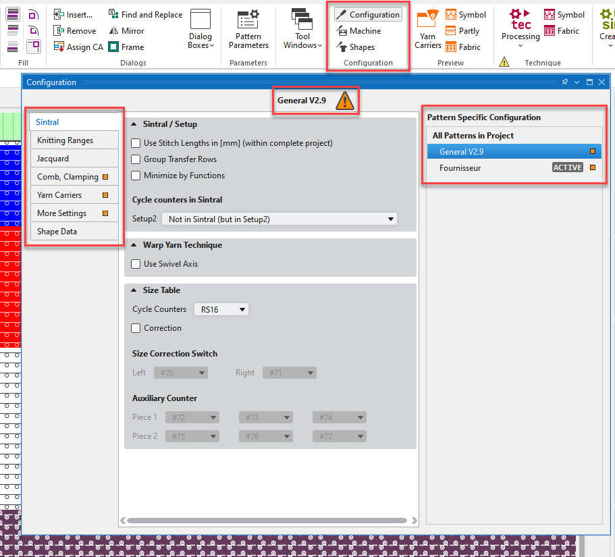Viewport: 615px width, 557px height.
Task: Click the Configuration ribbon button
Action: [368, 14]
